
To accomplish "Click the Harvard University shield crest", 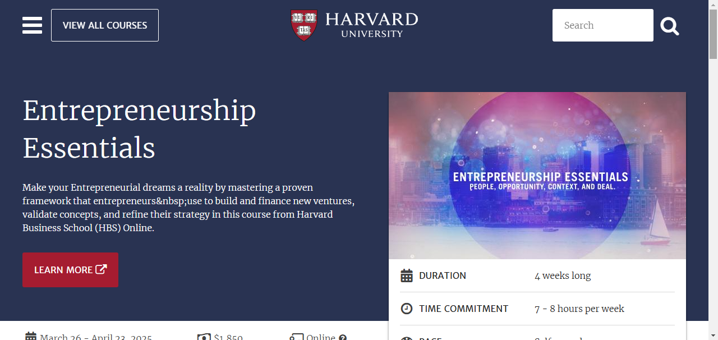I will [x=303, y=25].
